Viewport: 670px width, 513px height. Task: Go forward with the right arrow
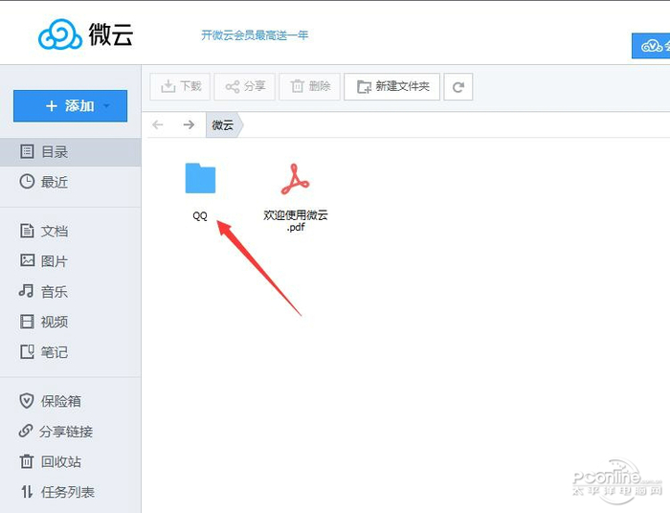189,124
